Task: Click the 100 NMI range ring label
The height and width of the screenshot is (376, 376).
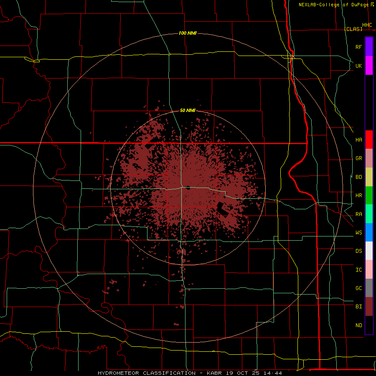Action: [x=188, y=33]
